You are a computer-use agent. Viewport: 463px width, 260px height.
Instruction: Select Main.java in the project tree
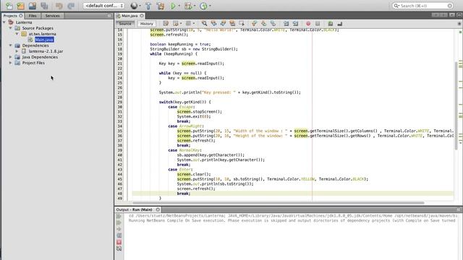coord(44,40)
